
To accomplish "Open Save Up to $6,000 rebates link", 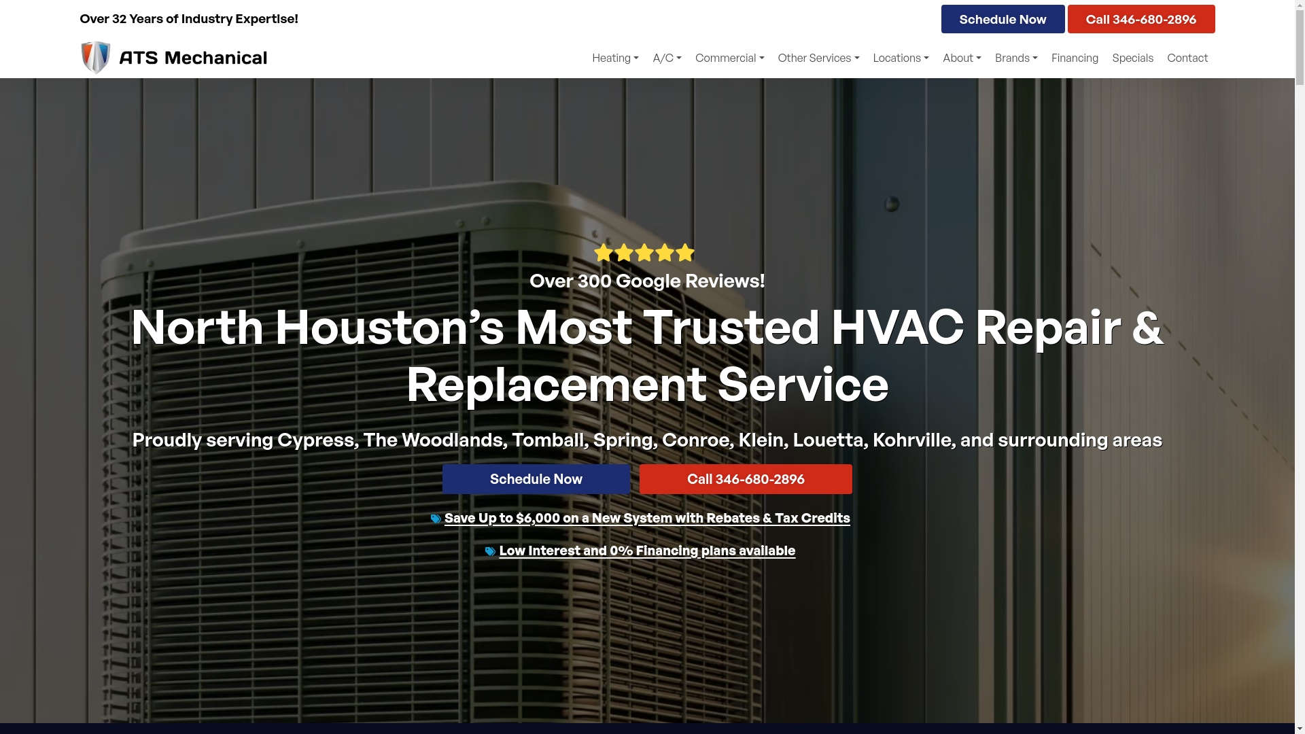I will (x=647, y=518).
